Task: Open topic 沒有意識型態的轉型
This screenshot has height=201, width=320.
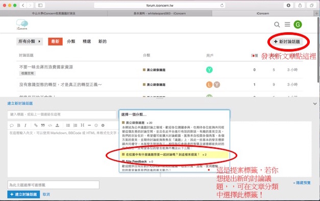Action: tap(60, 85)
